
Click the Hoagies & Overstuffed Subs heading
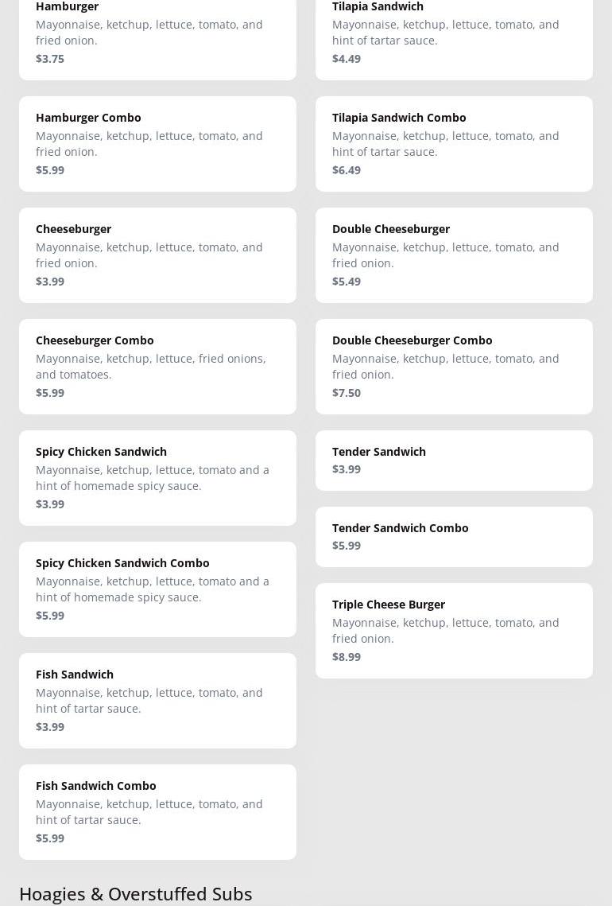(x=135, y=893)
